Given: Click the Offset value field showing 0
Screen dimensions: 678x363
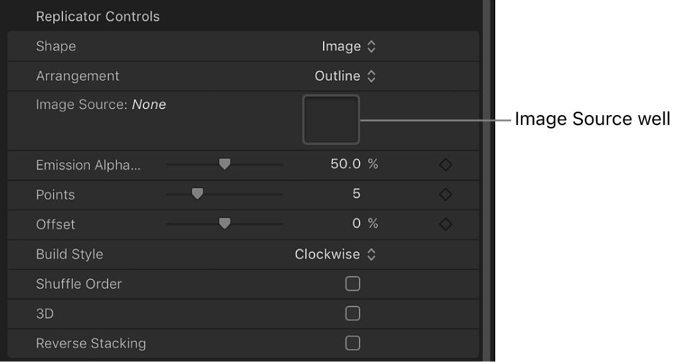Looking at the screenshot, I should 356,225.
